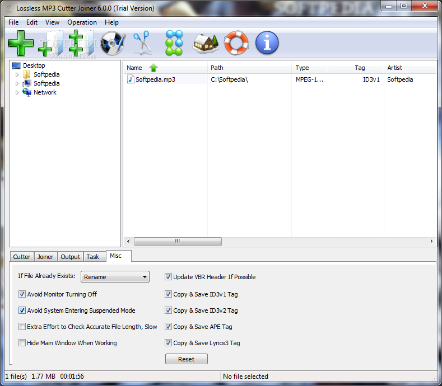
Task: Expand the Softpedia computer tree node
Action: [x=17, y=83]
